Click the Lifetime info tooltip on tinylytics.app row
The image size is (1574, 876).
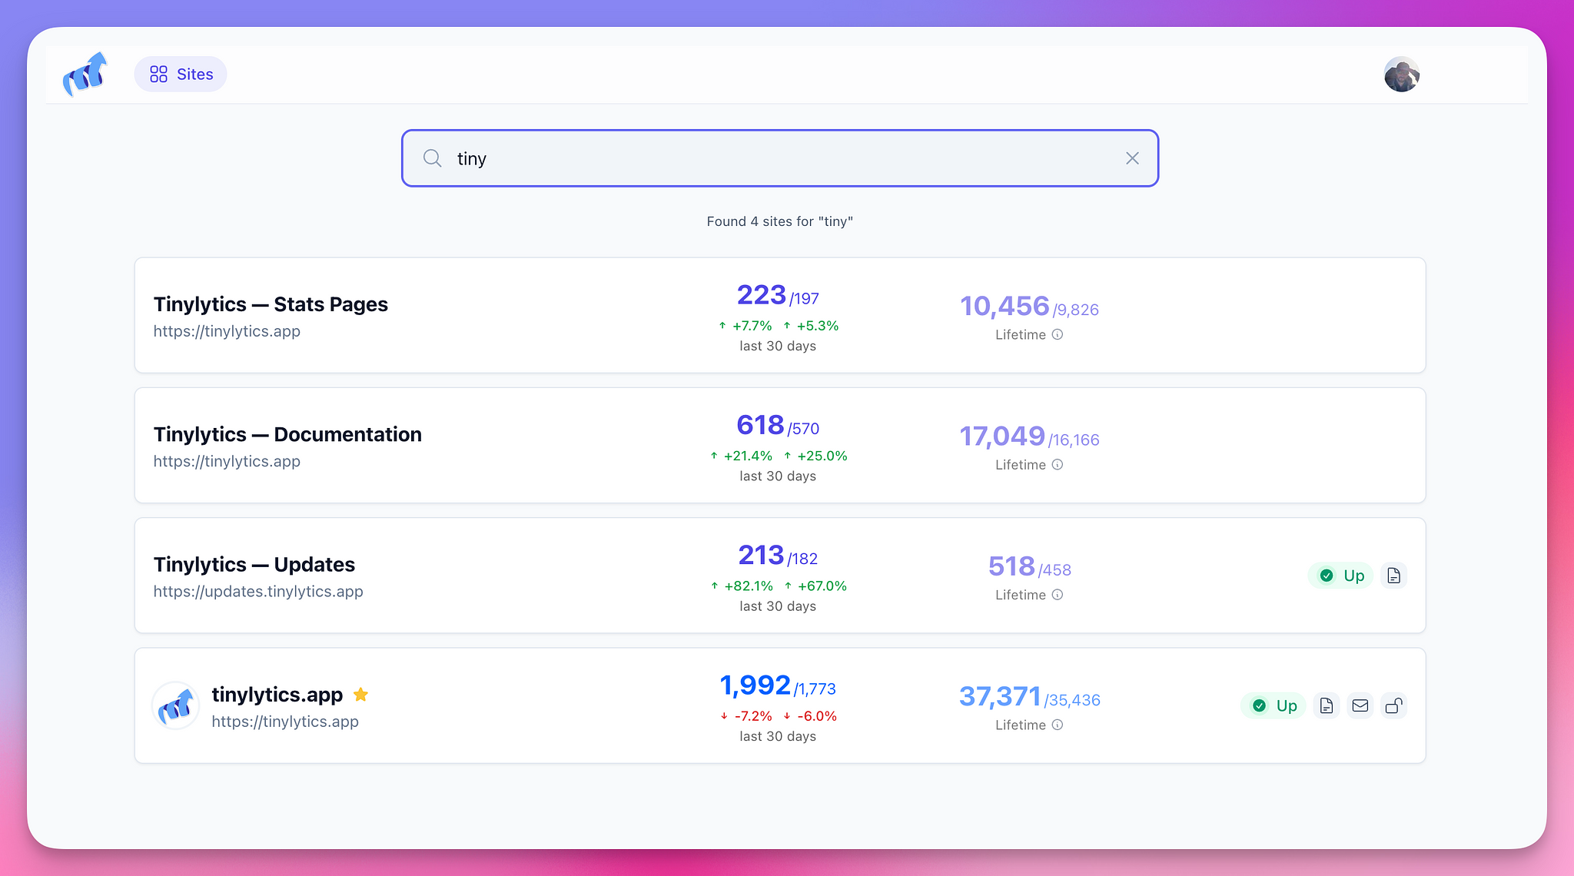click(1058, 725)
